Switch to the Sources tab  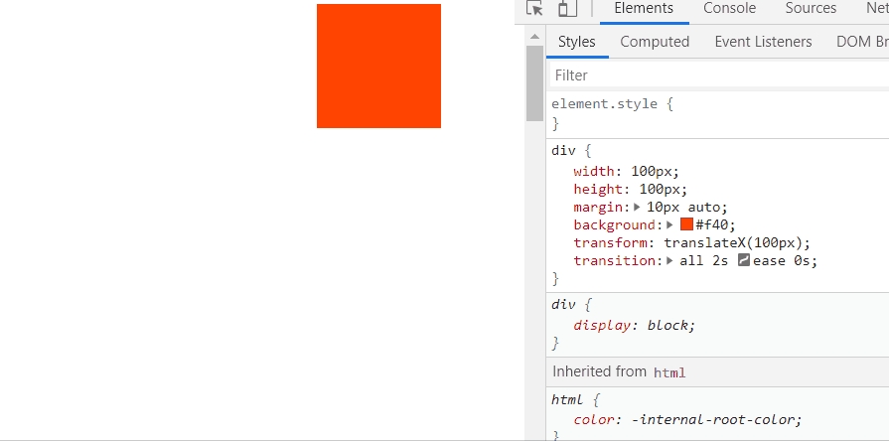point(811,9)
